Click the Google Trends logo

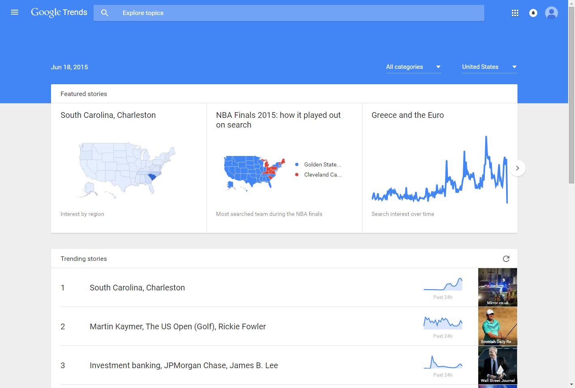(59, 13)
